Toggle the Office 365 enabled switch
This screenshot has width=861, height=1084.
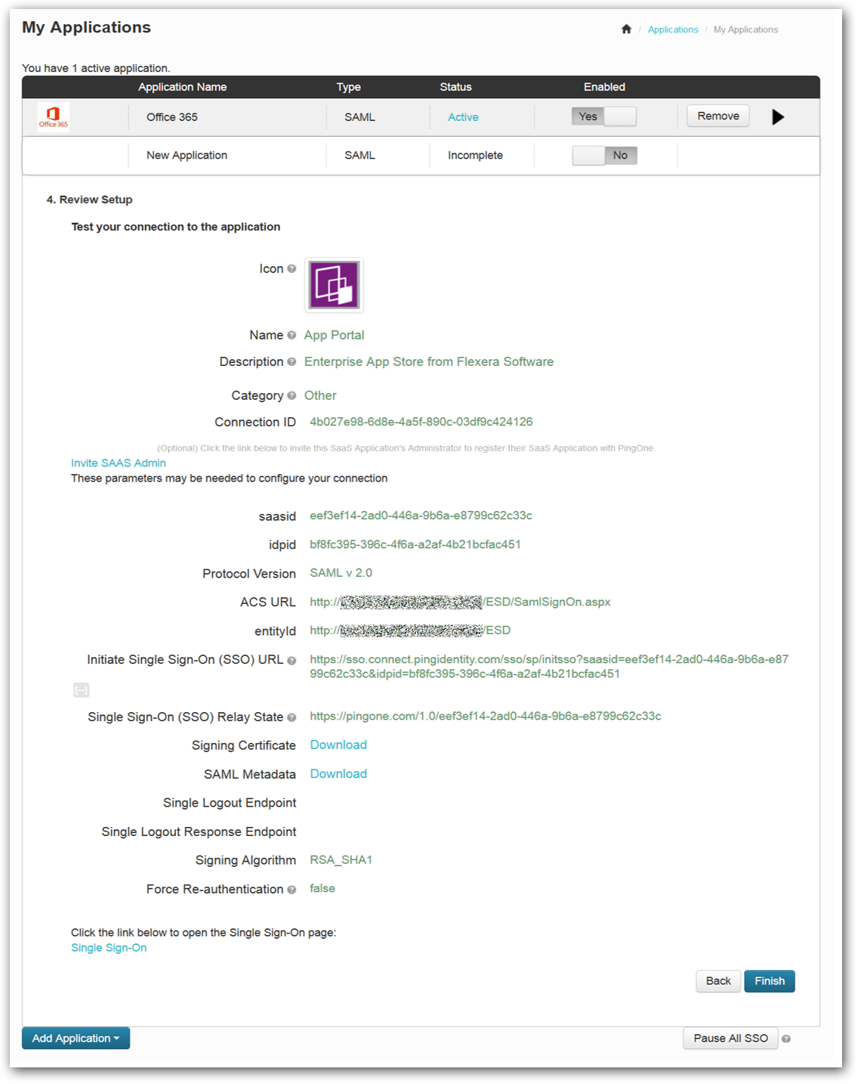(x=604, y=116)
